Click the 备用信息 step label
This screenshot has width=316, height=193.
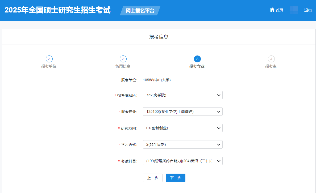tap(123, 66)
